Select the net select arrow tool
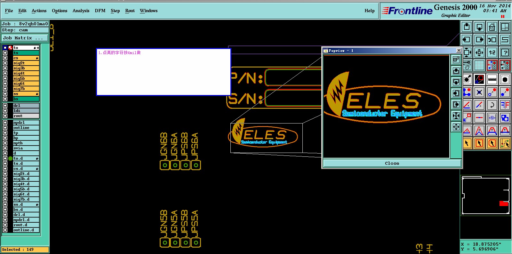 click(x=505, y=143)
